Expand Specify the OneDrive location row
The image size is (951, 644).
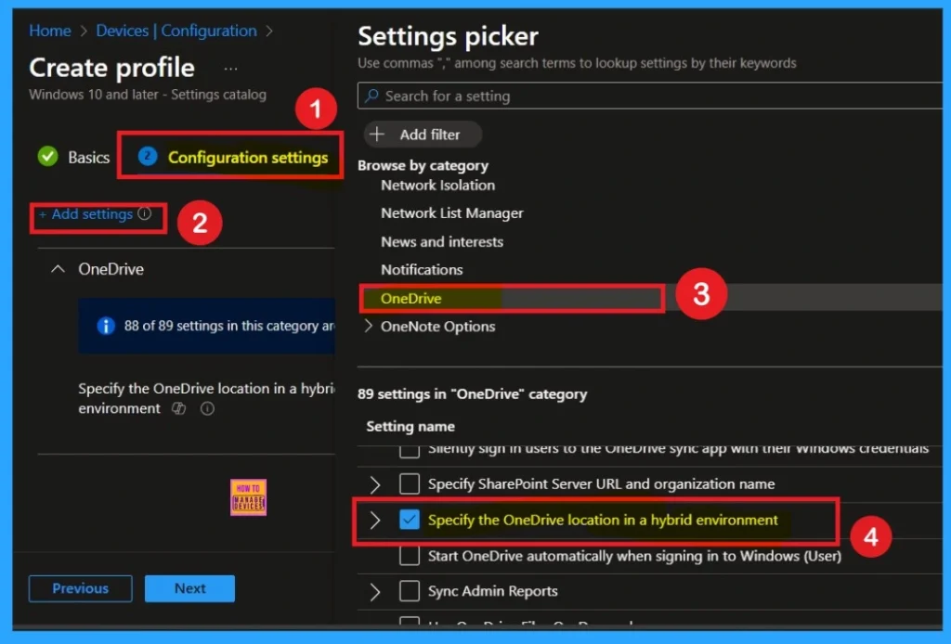375,520
